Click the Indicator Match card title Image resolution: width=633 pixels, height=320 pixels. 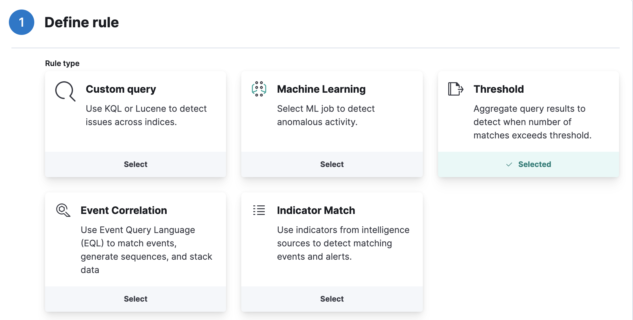click(316, 210)
